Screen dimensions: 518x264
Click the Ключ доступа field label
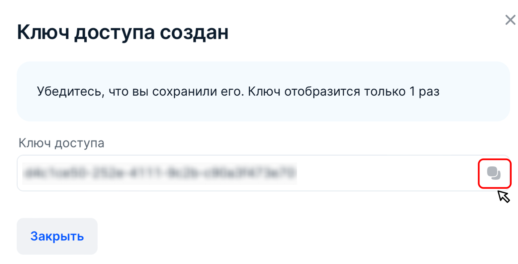[61, 143]
